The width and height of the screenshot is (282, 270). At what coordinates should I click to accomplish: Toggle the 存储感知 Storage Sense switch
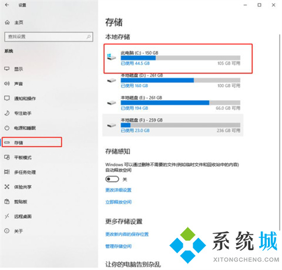(112, 179)
